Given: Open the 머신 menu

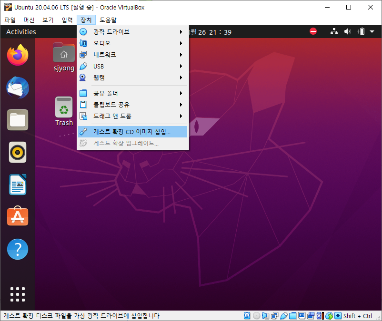Looking at the screenshot, I should [x=29, y=19].
